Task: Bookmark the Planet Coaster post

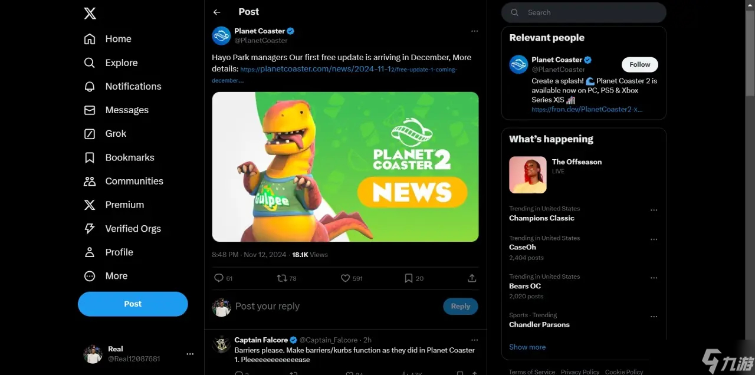Action: point(408,278)
